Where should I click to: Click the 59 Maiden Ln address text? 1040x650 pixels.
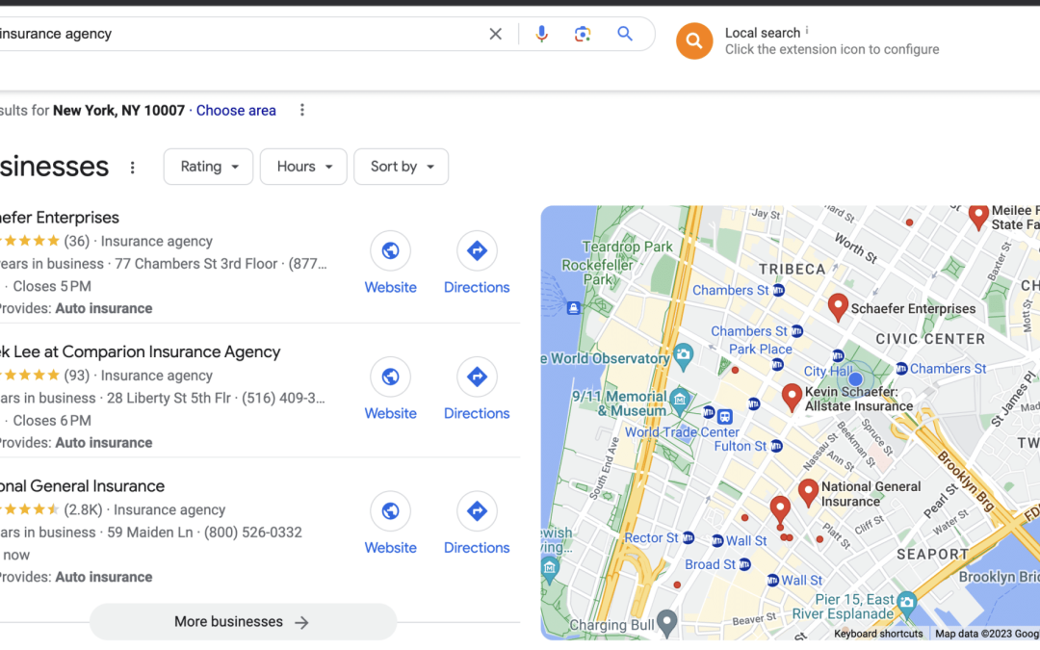150,533
